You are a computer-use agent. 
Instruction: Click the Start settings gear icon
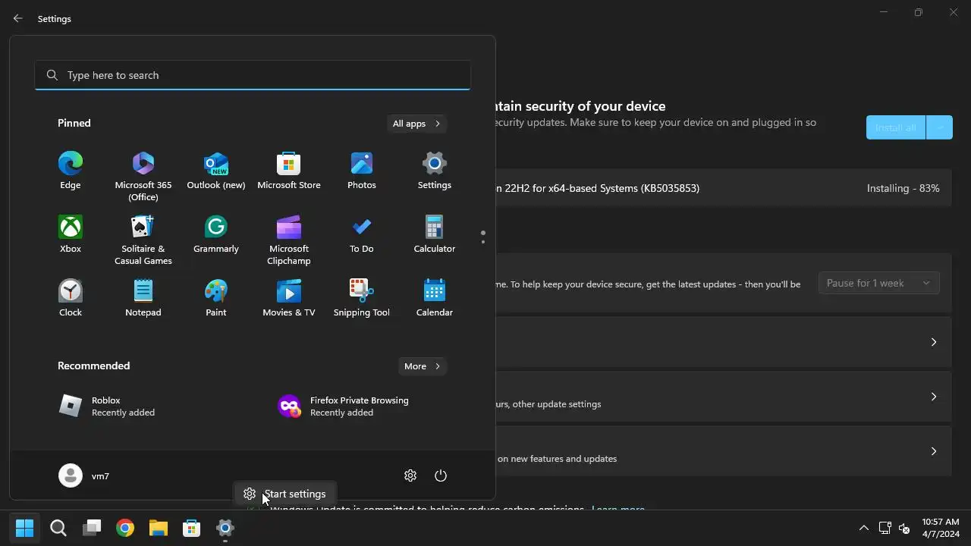click(410, 475)
